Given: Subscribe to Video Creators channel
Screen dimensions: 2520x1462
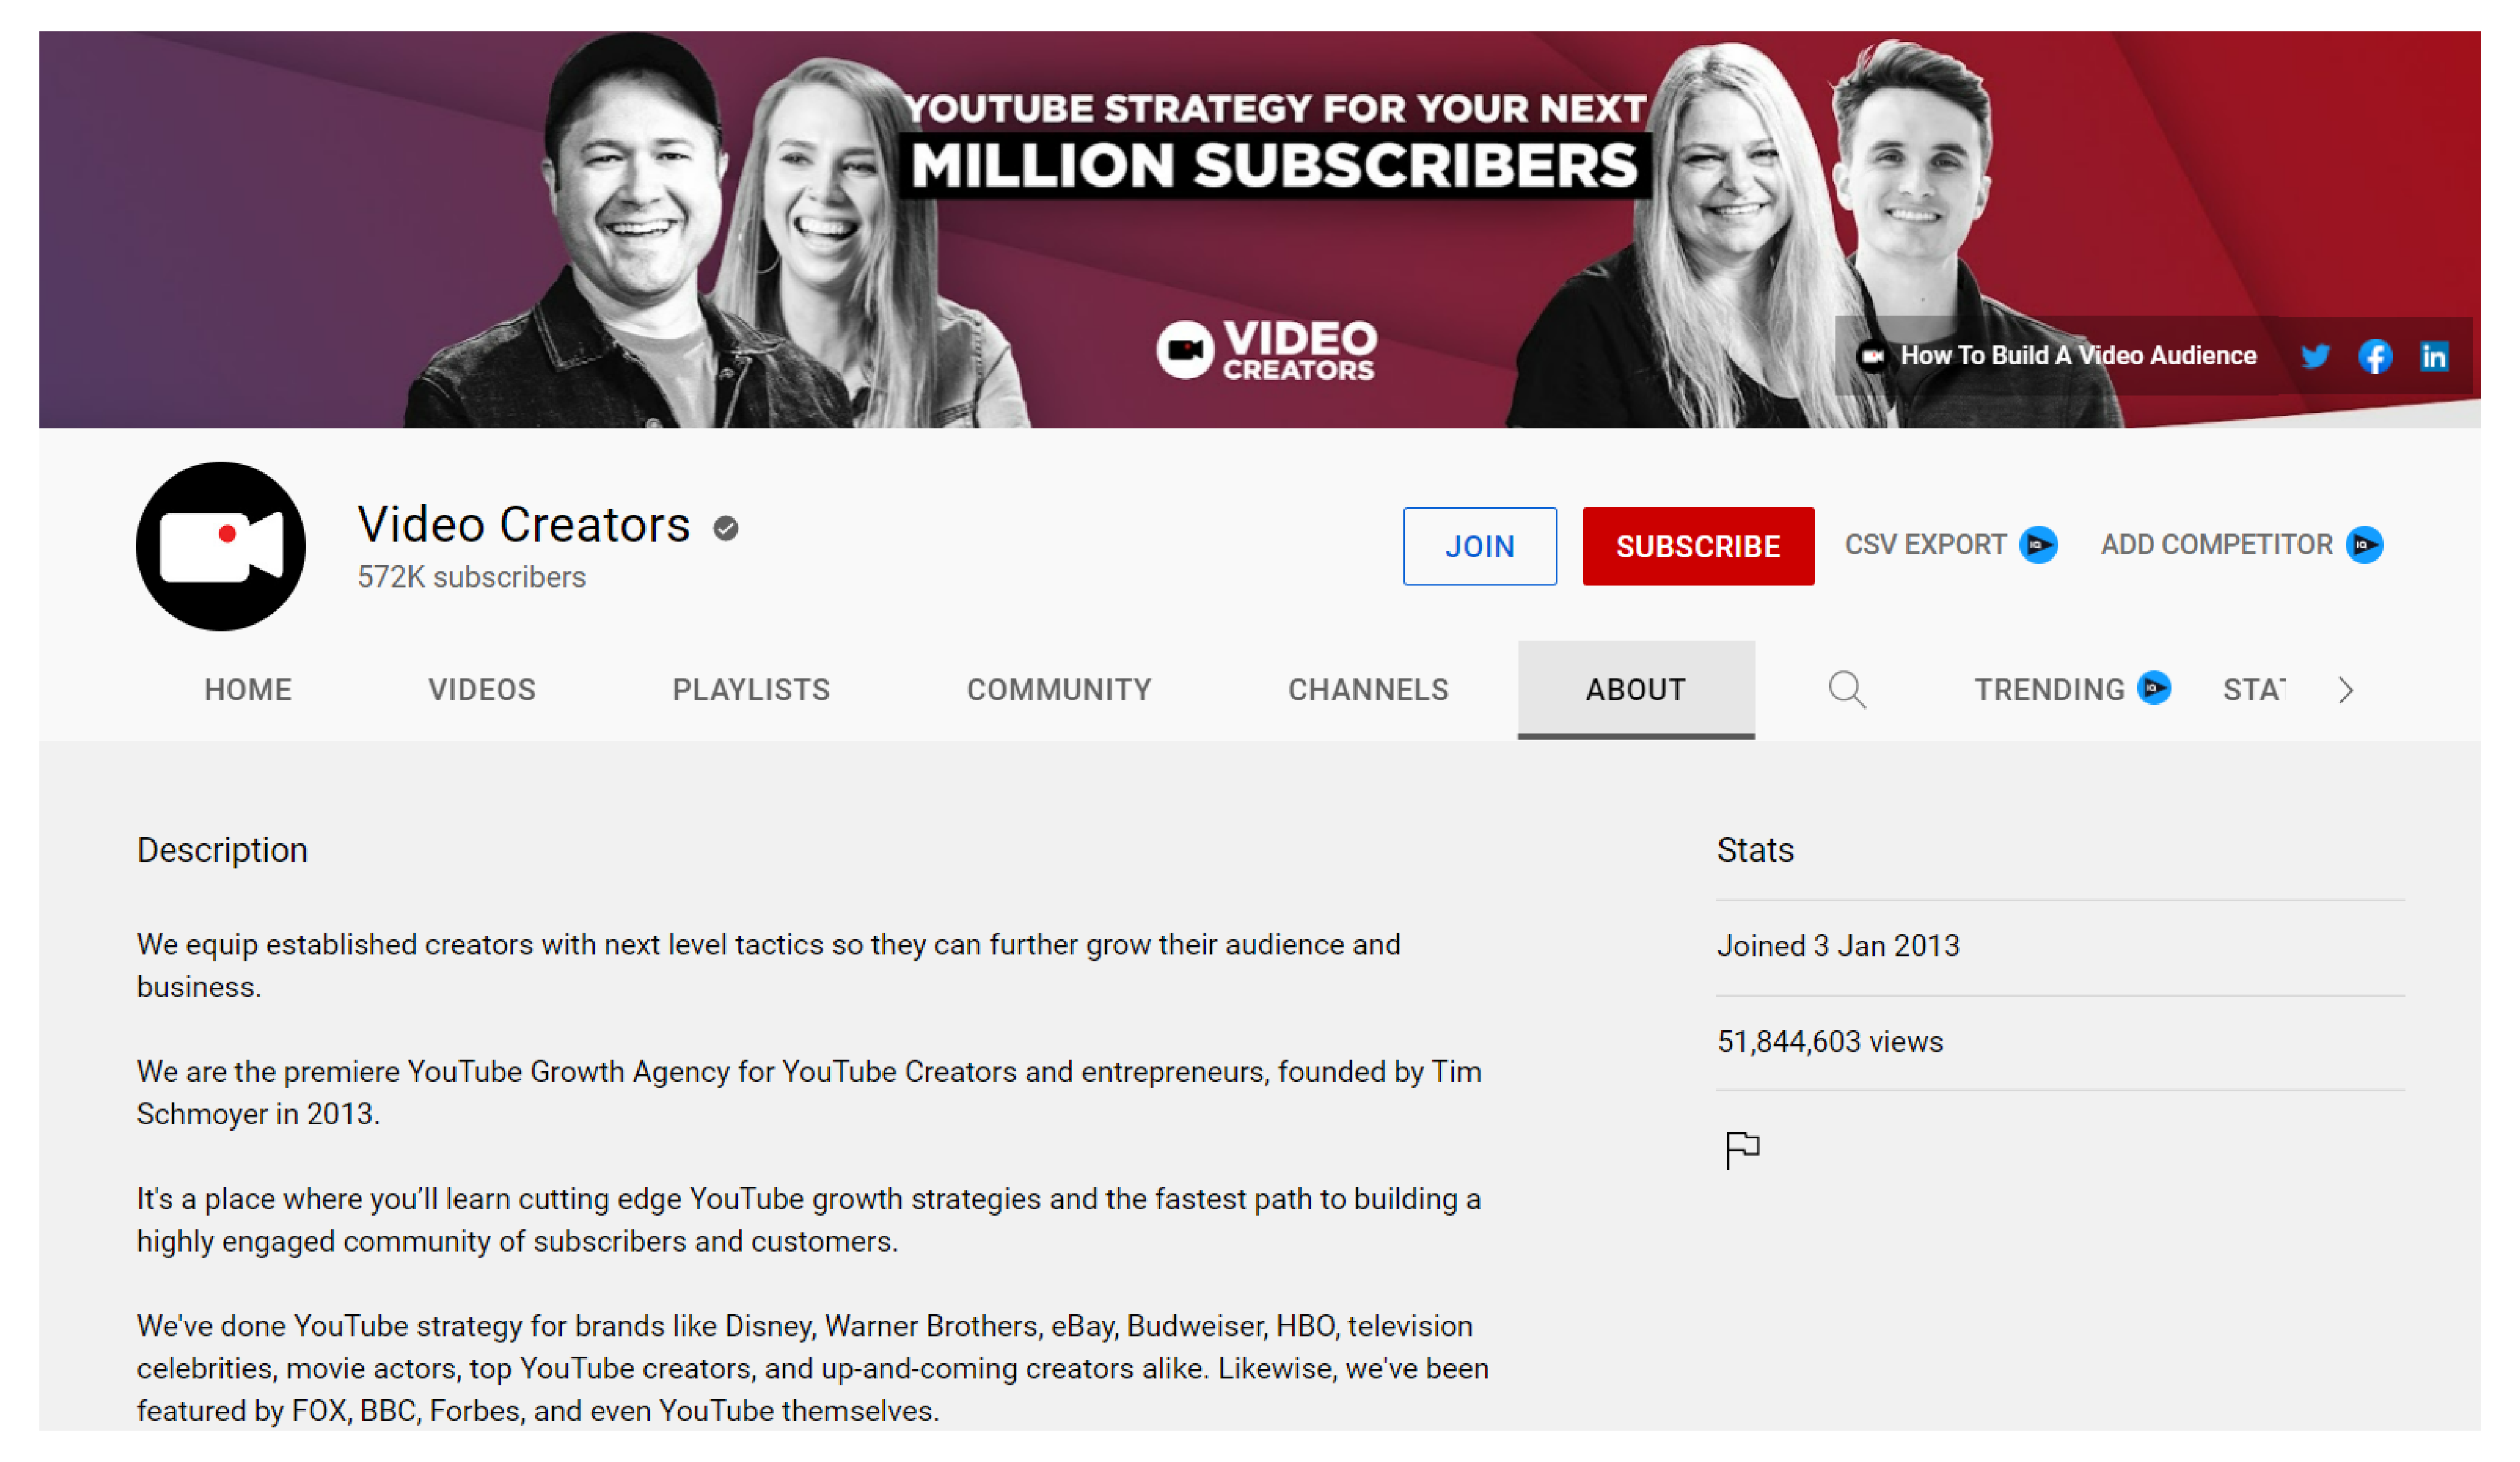Looking at the screenshot, I should [x=1698, y=546].
